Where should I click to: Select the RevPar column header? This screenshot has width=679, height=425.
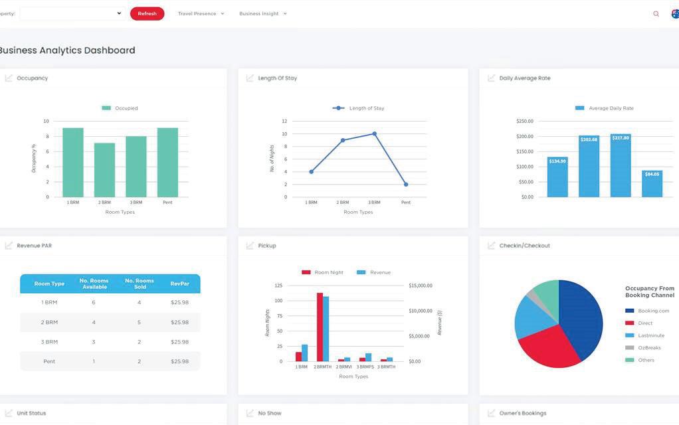pyautogui.click(x=179, y=284)
